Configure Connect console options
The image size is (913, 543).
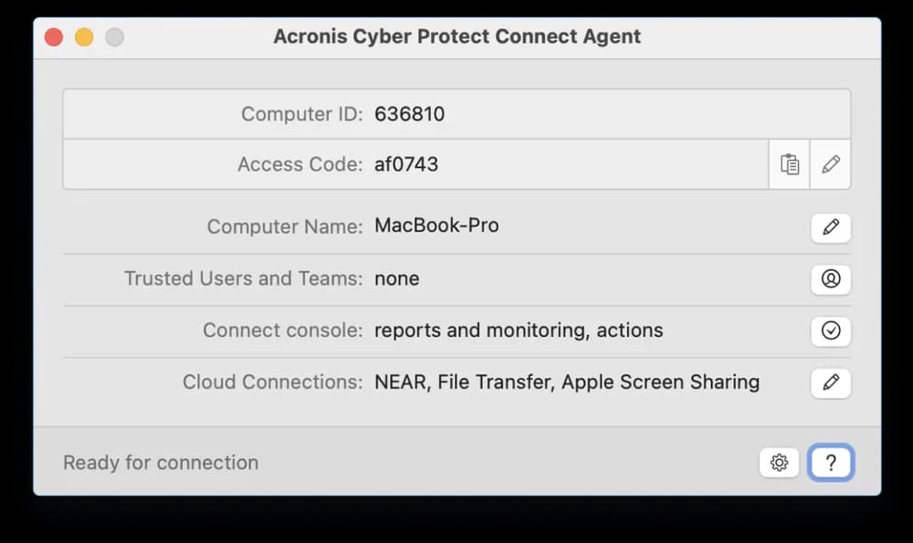click(830, 331)
